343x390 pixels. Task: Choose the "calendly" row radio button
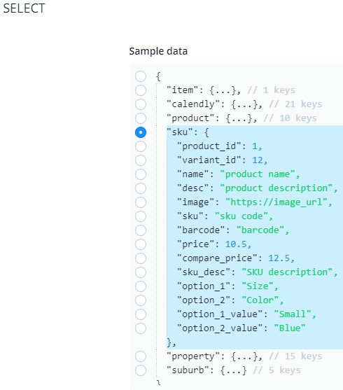[x=141, y=104]
